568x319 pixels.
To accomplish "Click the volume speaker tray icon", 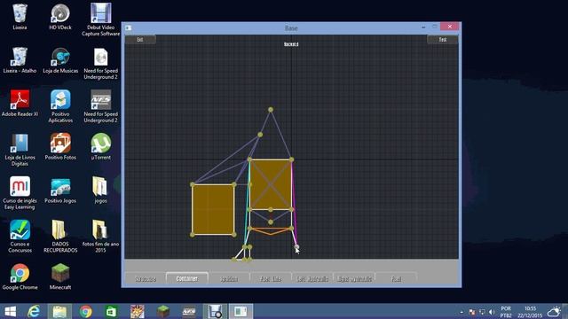I will tap(492, 312).
